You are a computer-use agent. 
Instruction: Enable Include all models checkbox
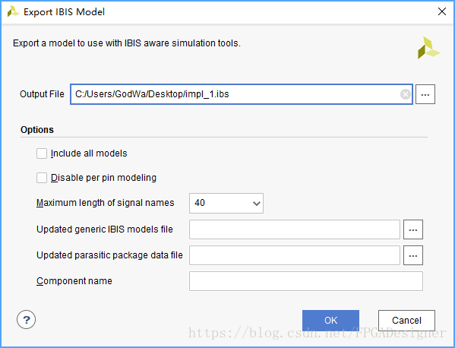pos(42,153)
